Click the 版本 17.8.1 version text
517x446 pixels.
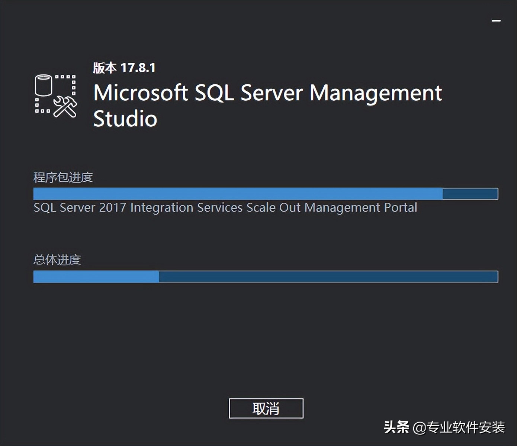124,68
